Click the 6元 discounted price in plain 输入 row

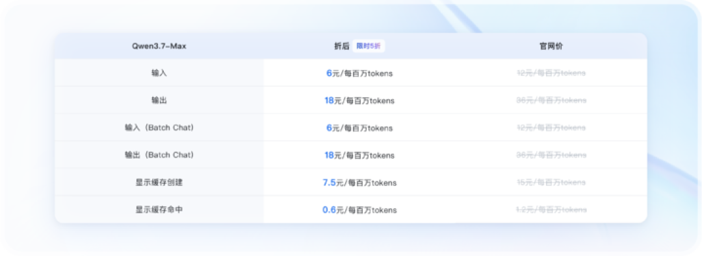click(359, 73)
